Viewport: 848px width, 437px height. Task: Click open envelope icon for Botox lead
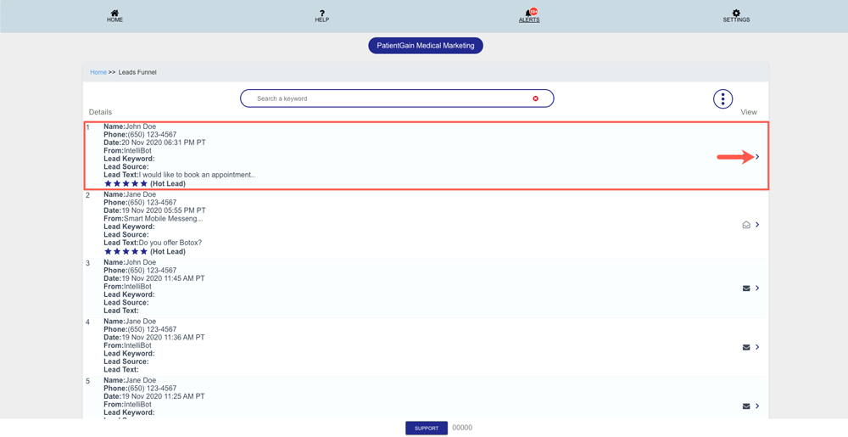click(x=746, y=225)
